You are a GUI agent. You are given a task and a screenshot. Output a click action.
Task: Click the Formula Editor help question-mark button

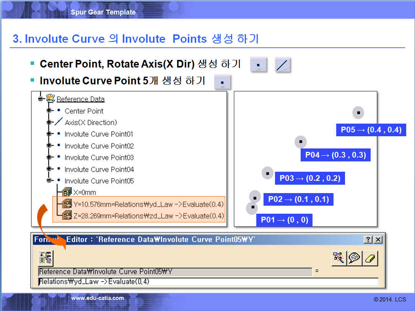[368, 240]
